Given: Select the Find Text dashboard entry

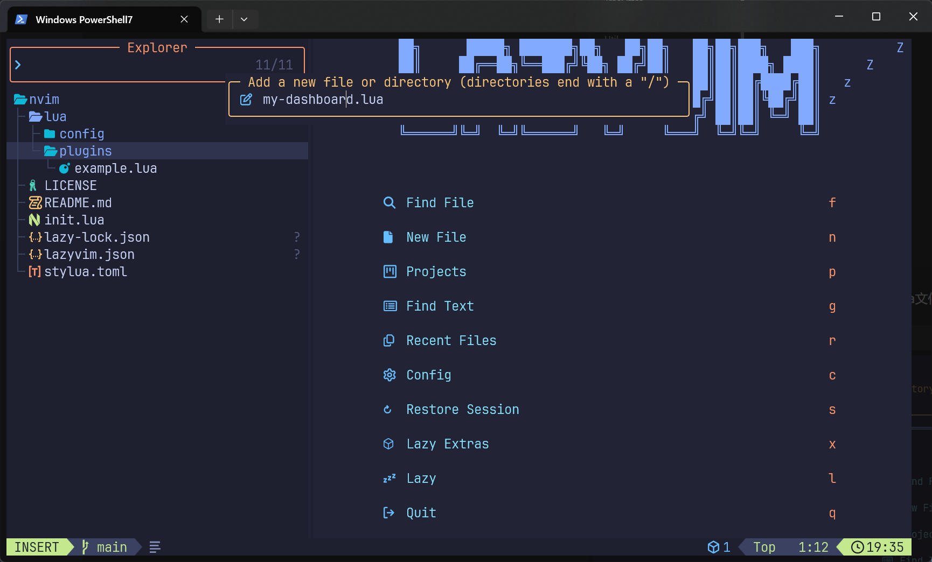Looking at the screenshot, I should 609,306.
